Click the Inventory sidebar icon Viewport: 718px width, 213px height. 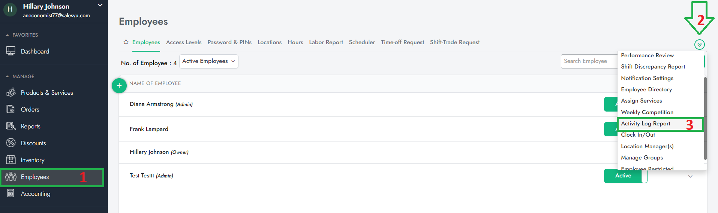pyautogui.click(x=11, y=160)
